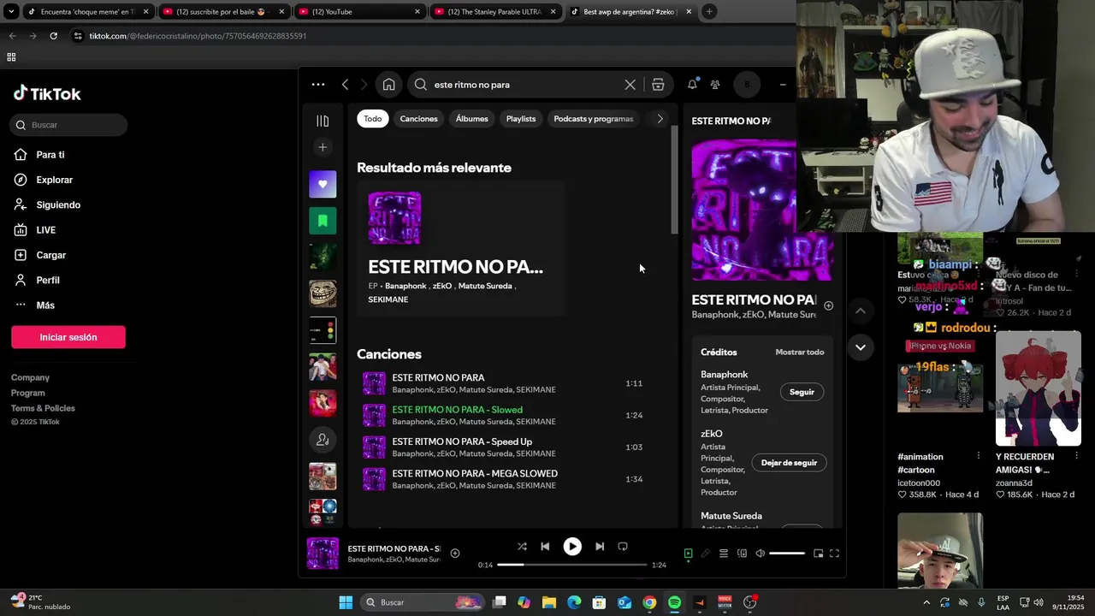Open TikTok Cargar upload page
1095x616 pixels.
(50, 255)
